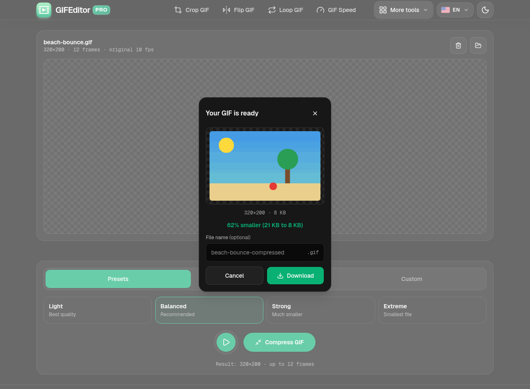The image size is (530, 389).
Task: Select the Light preset
Action: pos(98,310)
